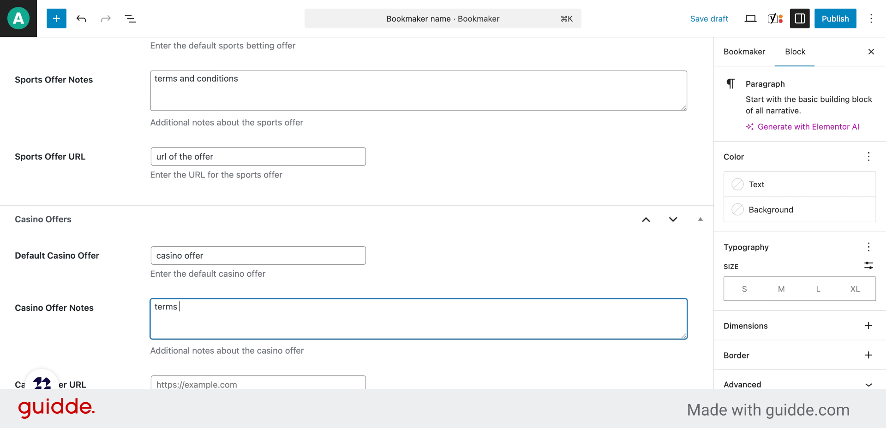Screen dimensions: 886x428
Task: Open the preview device view icon
Action: pyautogui.click(x=750, y=18)
